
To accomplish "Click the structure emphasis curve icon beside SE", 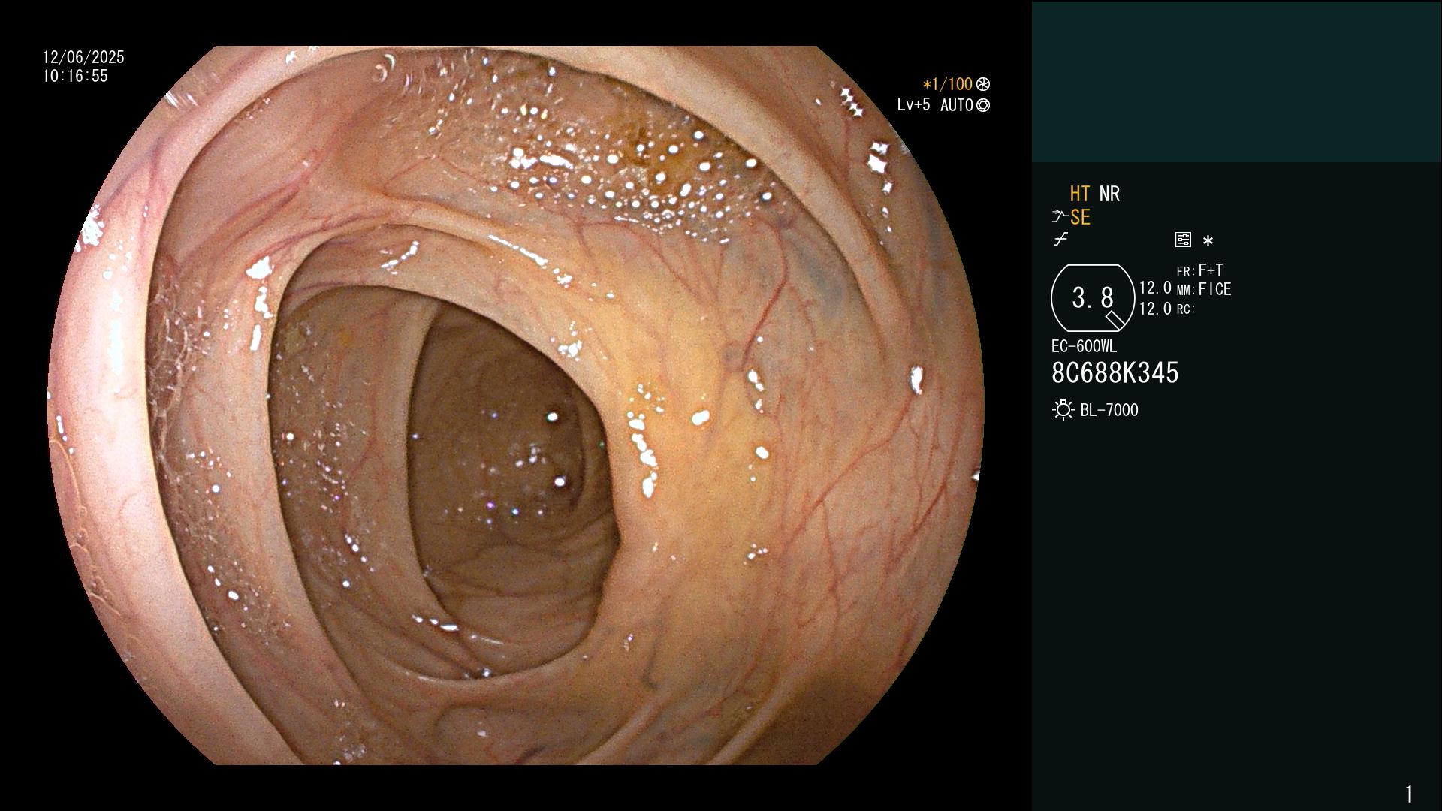I will pos(1060,217).
